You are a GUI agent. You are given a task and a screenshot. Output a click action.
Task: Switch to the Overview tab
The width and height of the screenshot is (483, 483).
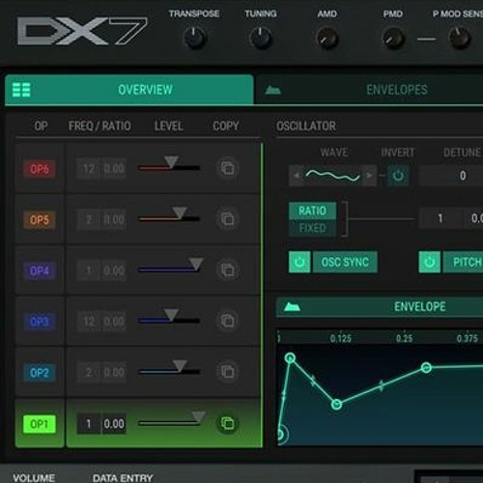click(x=129, y=90)
